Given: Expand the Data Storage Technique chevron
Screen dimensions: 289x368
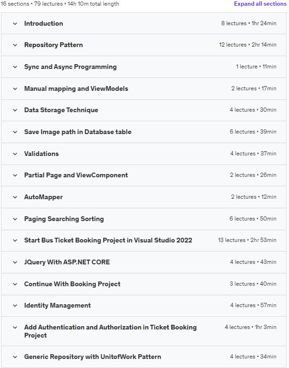Looking at the screenshot, I should coord(15,110).
